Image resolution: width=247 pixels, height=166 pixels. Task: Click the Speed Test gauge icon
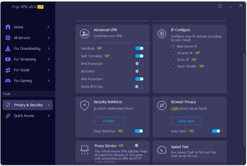[162, 150]
